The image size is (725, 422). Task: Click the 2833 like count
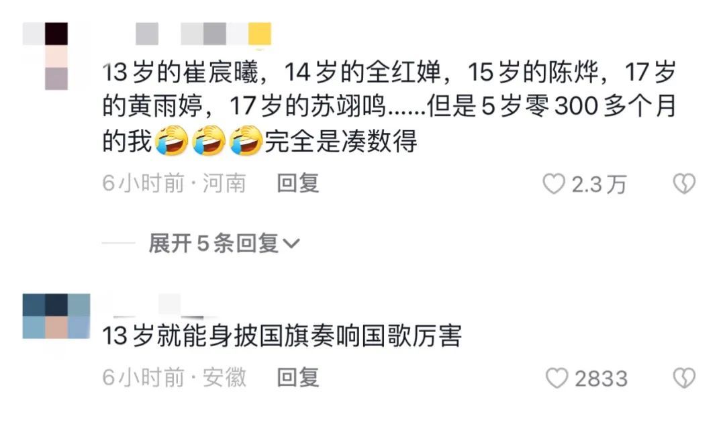pyautogui.click(x=601, y=378)
